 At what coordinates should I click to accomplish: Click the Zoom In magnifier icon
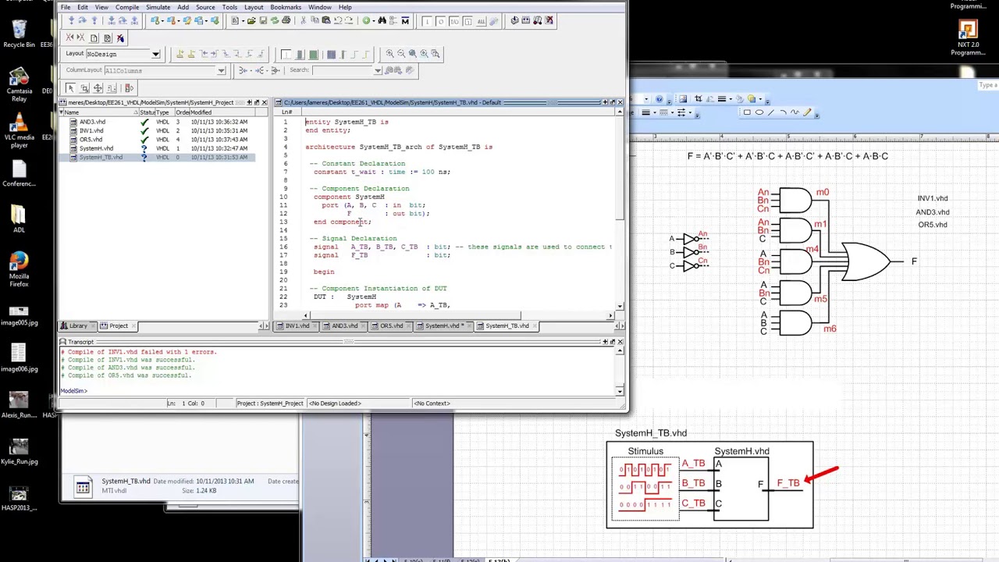pos(389,53)
